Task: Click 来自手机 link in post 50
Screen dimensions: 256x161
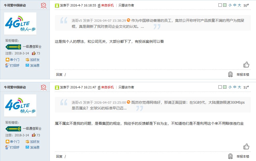Action: [107, 5]
